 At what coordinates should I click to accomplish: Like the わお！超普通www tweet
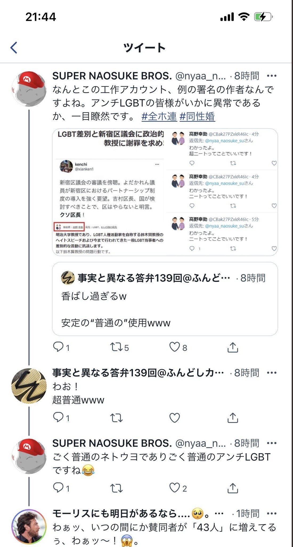(175, 417)
